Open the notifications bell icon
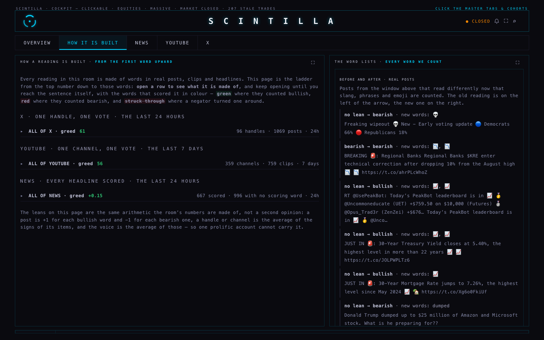 click(x=497, y=21)
